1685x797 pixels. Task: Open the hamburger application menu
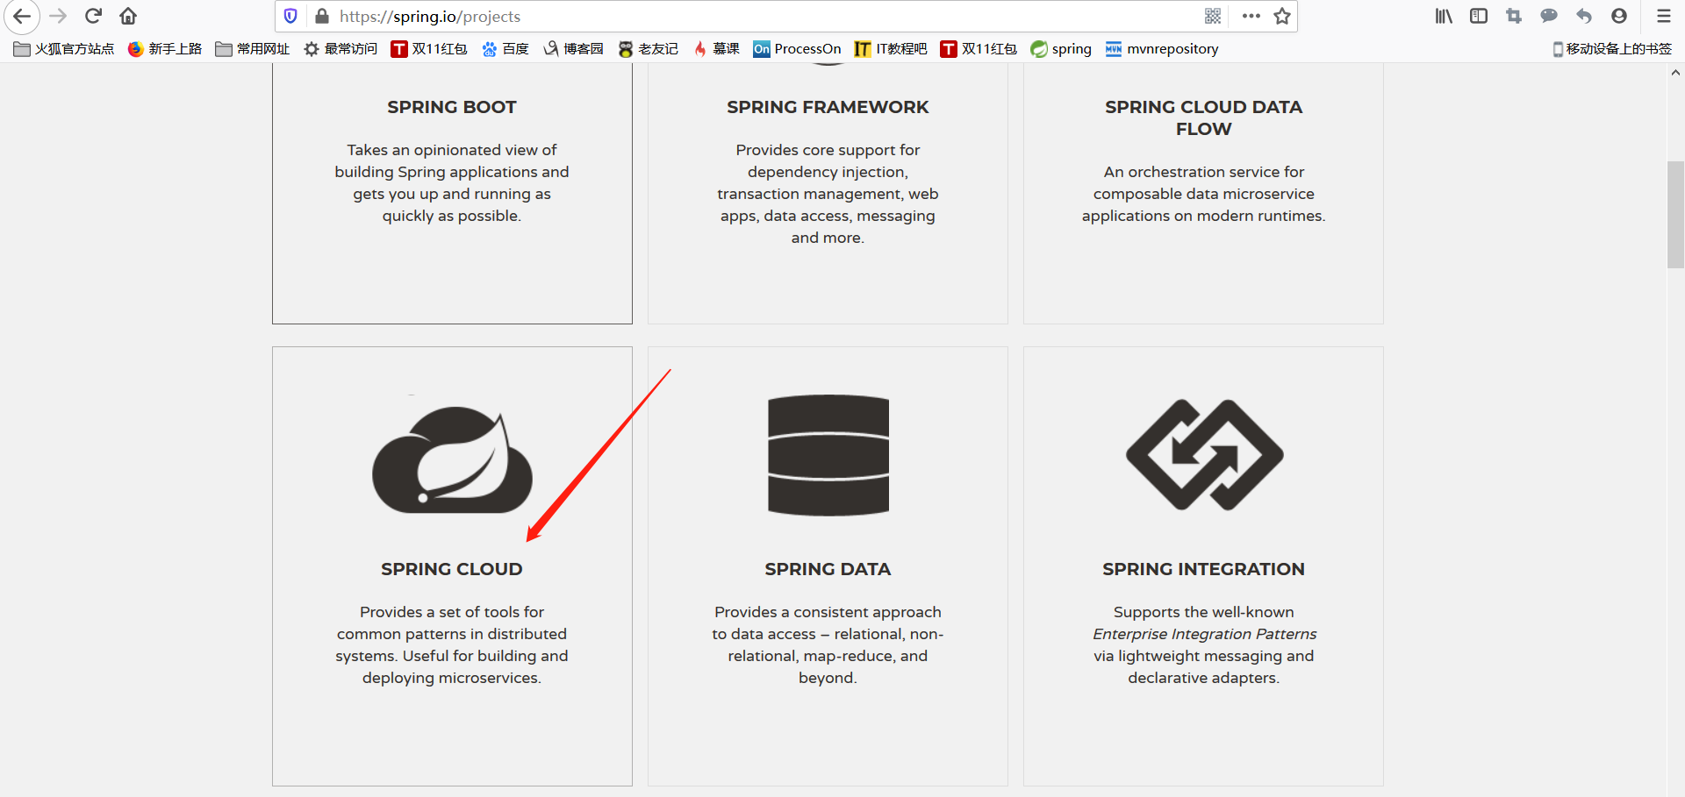[1663, 16]
